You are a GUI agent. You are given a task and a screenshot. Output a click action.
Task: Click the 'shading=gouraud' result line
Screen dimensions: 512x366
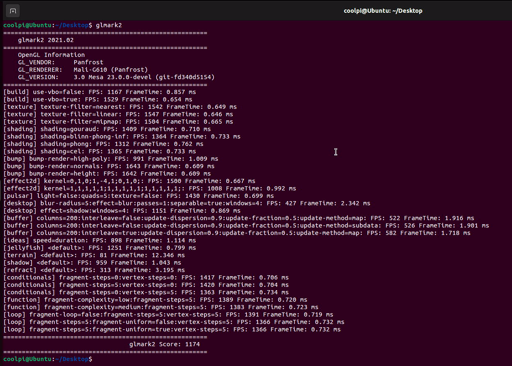[x=107, y=129]
